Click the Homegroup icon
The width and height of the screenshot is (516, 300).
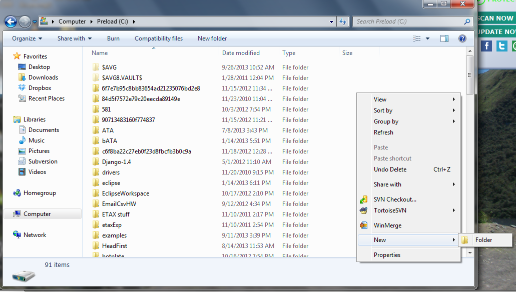[17, 193]
